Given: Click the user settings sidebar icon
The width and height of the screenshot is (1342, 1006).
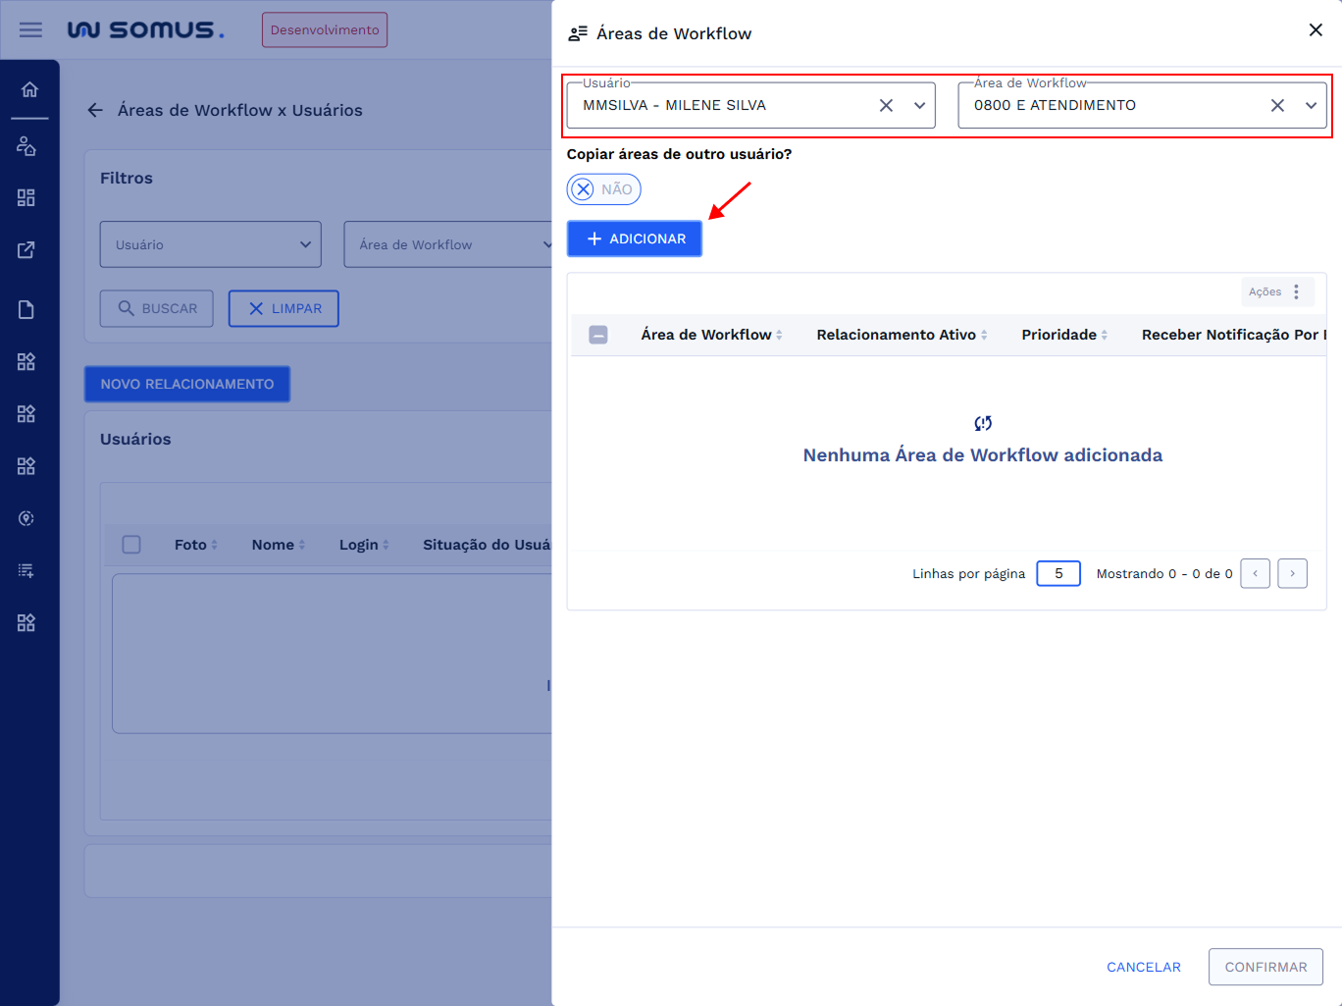Looking at the screenshot, I should [26, 146].
